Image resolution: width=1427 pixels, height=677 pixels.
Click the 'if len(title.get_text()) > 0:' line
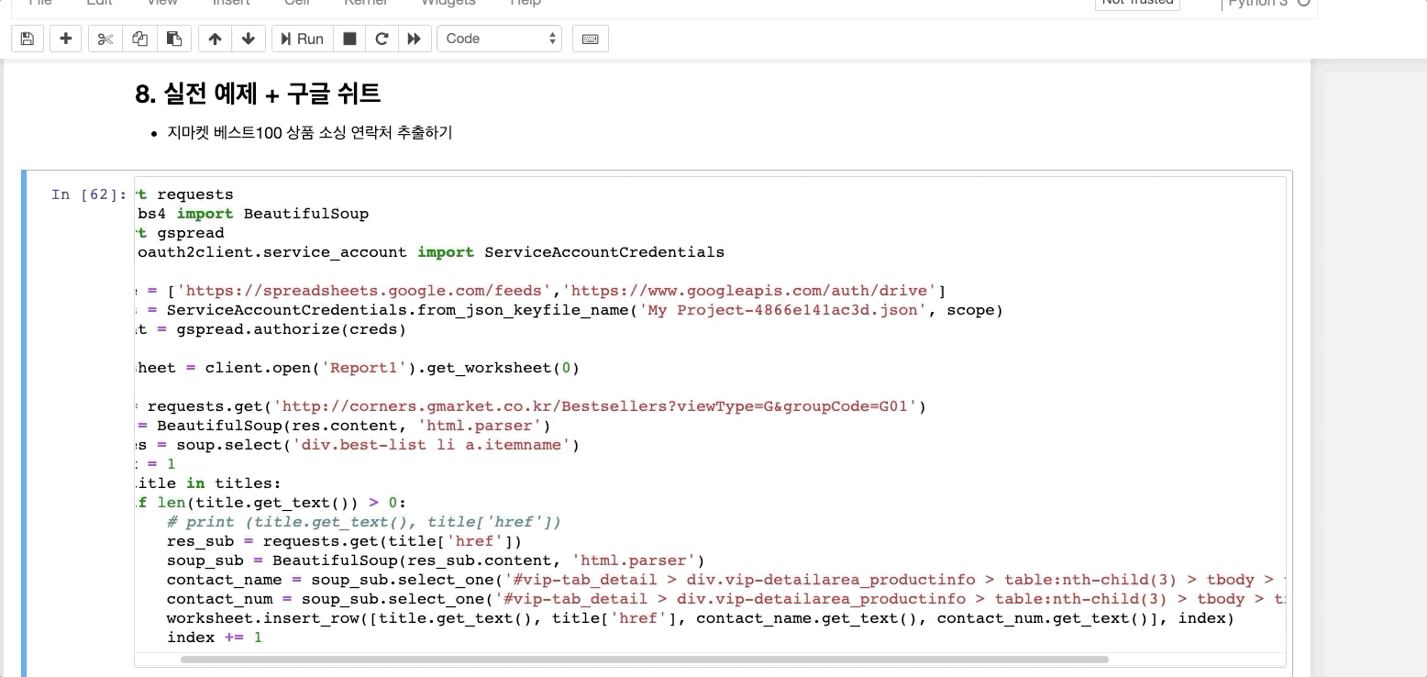[x=271, y=503]
